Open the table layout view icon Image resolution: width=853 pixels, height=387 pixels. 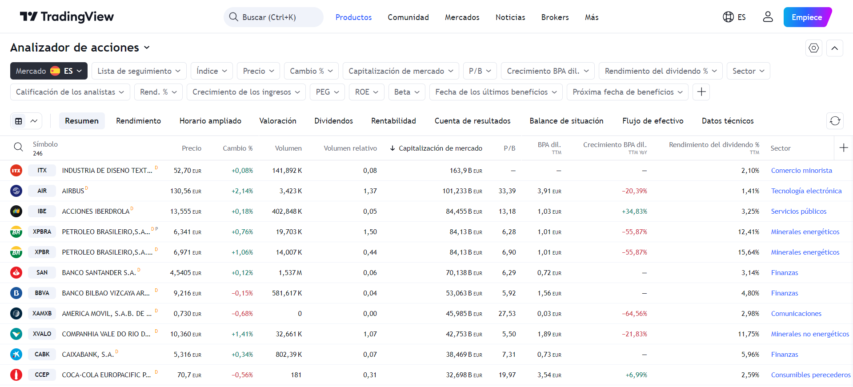19,121
